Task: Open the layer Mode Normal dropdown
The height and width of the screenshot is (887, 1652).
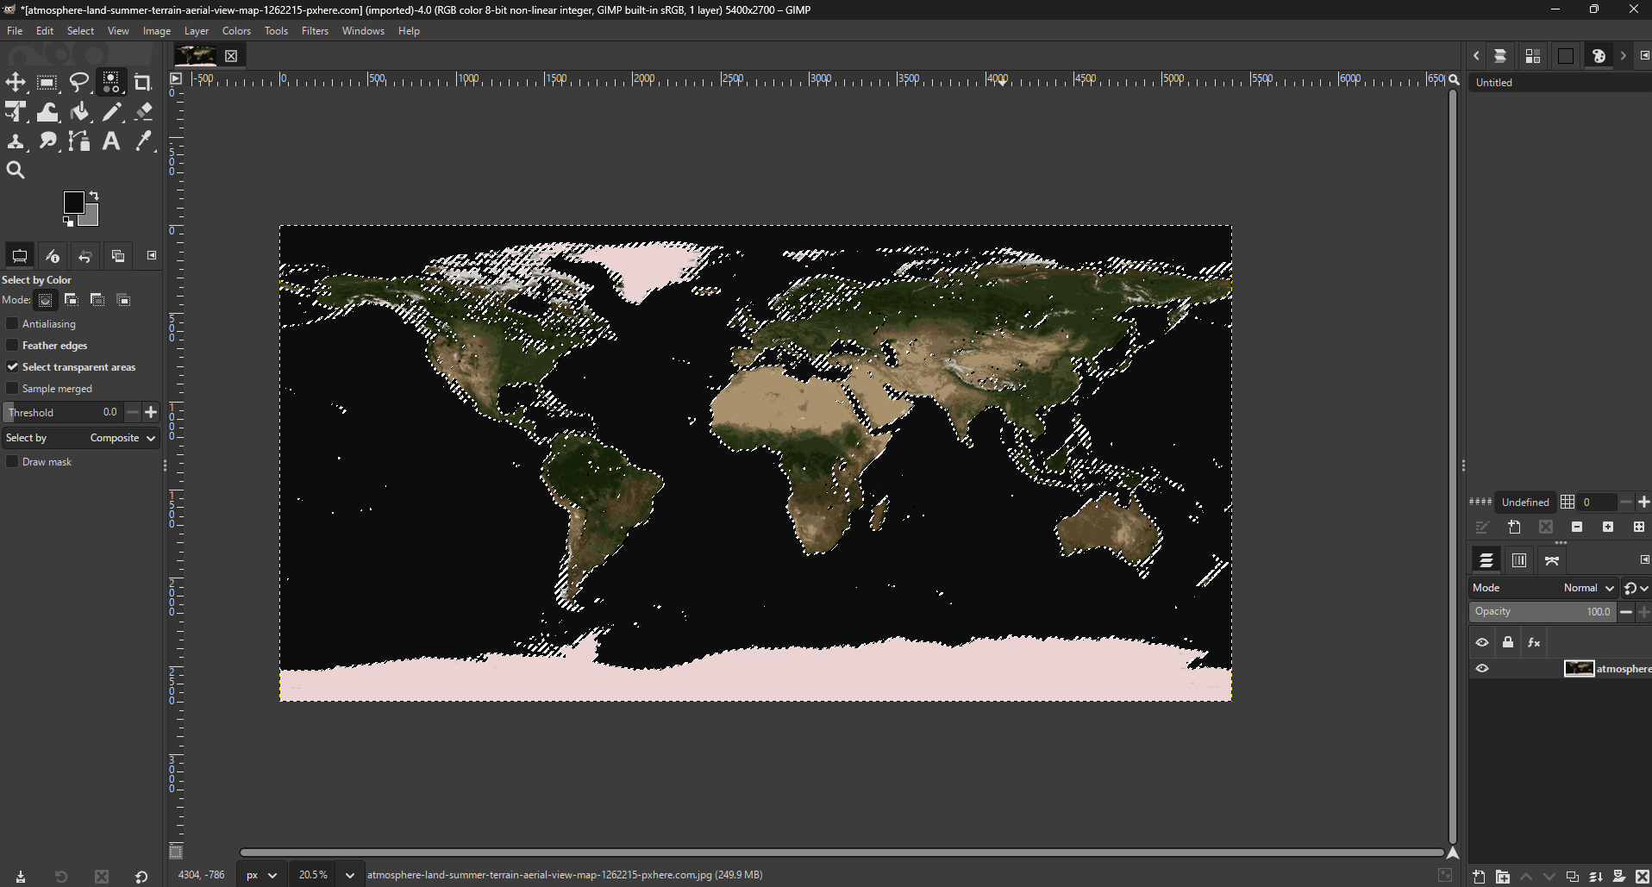Action: pyautogui.click(x=1588, y=588)
